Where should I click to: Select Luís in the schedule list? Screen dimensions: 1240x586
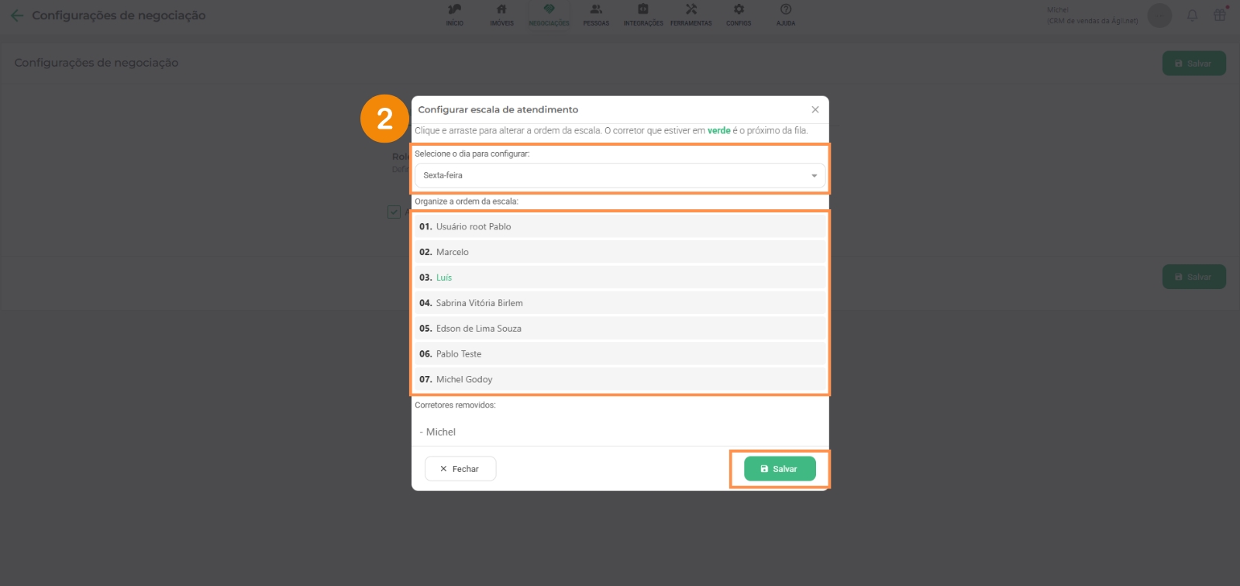444,277
